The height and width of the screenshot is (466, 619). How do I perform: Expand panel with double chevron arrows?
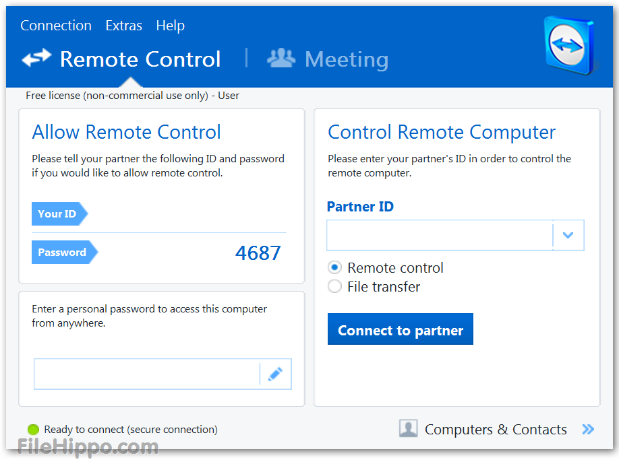pos(588,429)
